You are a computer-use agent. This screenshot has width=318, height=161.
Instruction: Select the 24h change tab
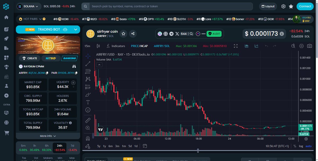(x=60, y=148)
